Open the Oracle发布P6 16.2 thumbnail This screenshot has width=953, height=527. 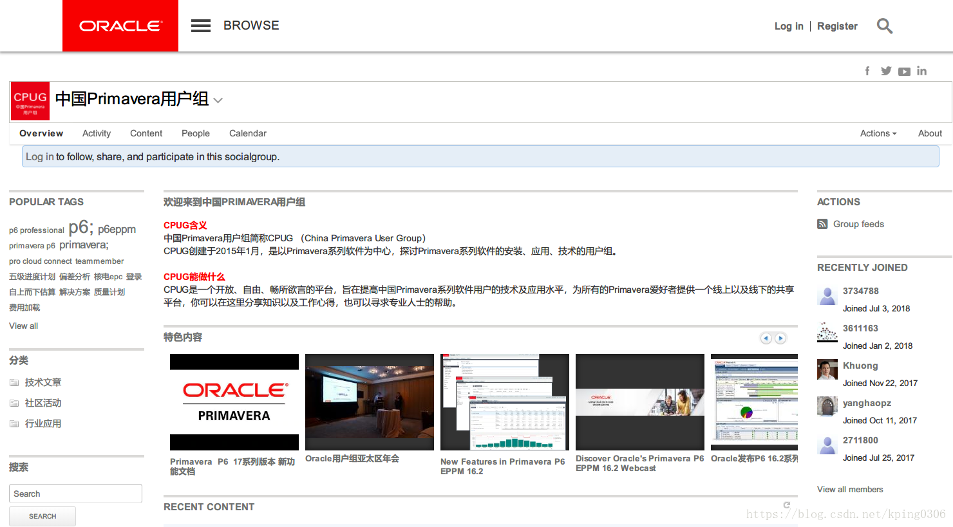(x=754, y=402)
